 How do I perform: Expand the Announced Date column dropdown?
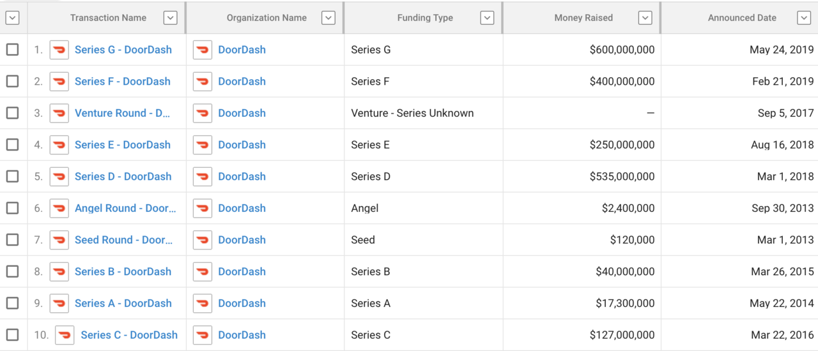tap(804, 18)
